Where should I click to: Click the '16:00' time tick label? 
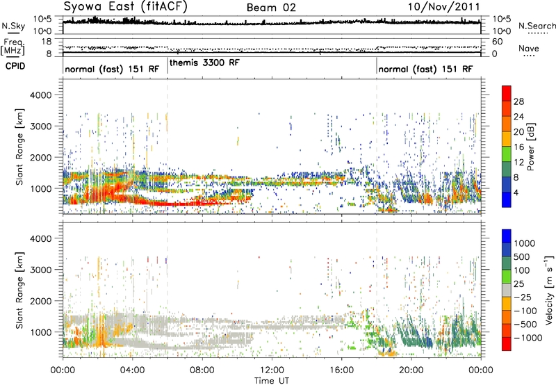[x=341, y=370]
